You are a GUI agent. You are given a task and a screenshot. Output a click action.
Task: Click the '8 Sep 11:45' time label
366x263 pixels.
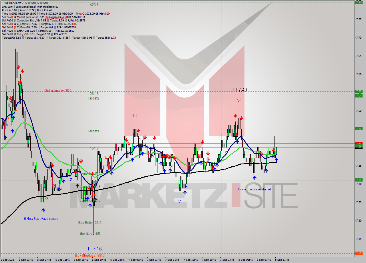point(282,260)
